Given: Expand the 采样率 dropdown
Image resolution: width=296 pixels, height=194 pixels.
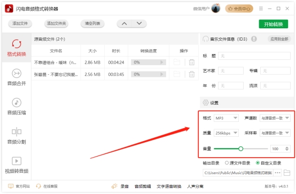Looking at the screenshot, I should point(275,133).
